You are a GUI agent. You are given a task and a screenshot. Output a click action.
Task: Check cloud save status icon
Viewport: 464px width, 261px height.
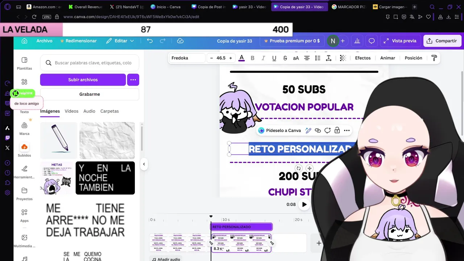[x=180, y=41]
